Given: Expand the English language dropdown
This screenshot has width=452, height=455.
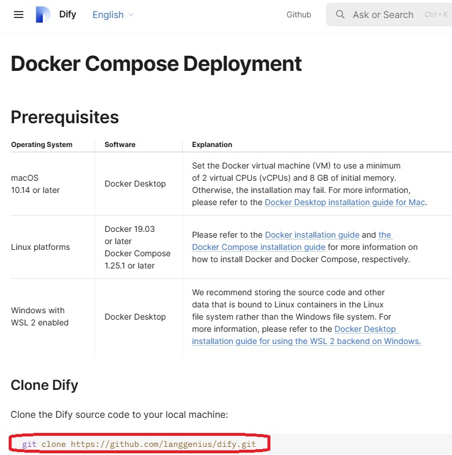Looking at the screenshot, I should 113,15.
